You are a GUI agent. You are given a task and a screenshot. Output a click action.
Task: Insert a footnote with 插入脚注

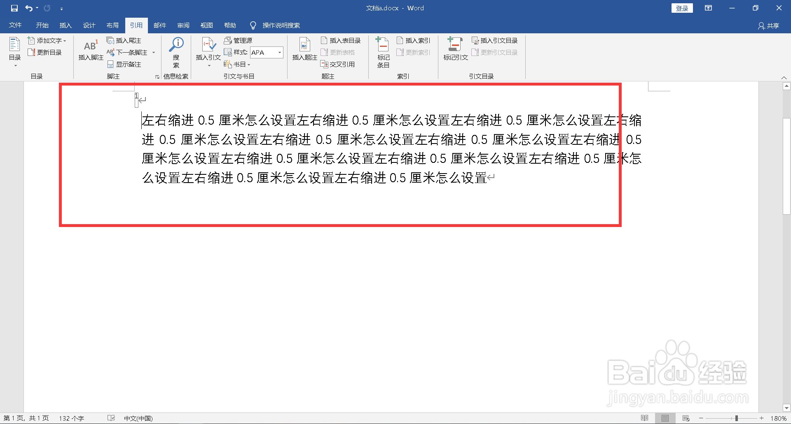coord(91,50)
